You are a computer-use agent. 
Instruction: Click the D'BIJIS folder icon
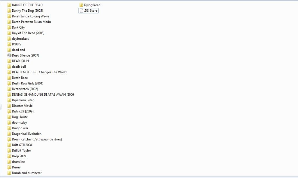[x=9, y=44]
